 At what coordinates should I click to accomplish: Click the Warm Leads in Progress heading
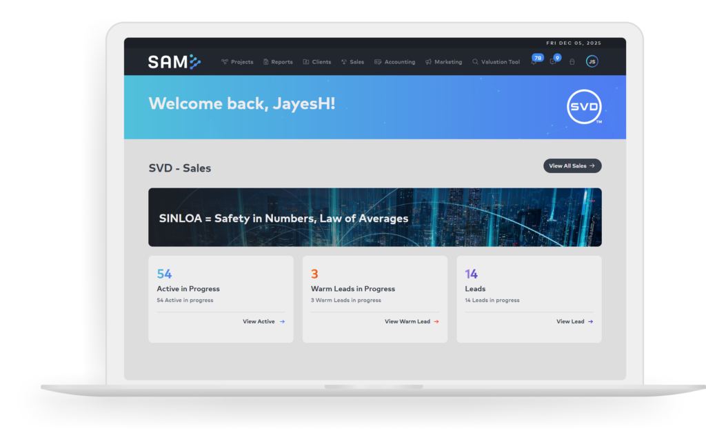(x=352, y=288)
